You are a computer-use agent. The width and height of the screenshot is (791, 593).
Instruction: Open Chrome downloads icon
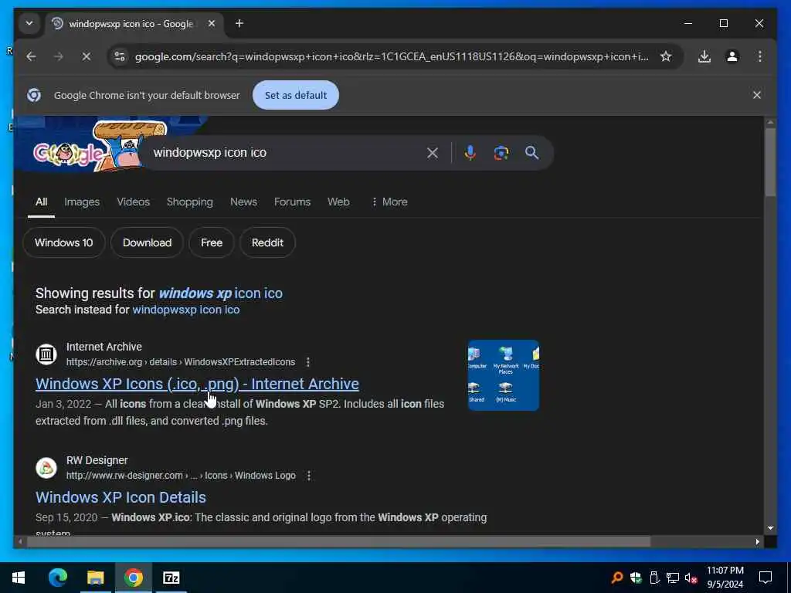pos(704,56)
